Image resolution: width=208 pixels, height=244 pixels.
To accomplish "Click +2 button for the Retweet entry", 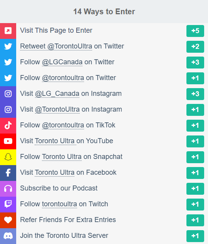I will [195, 47].
